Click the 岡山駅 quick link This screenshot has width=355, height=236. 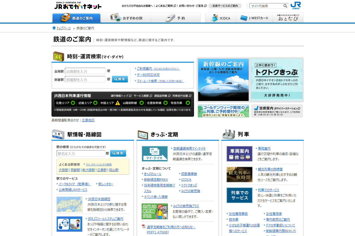point(114,170)
